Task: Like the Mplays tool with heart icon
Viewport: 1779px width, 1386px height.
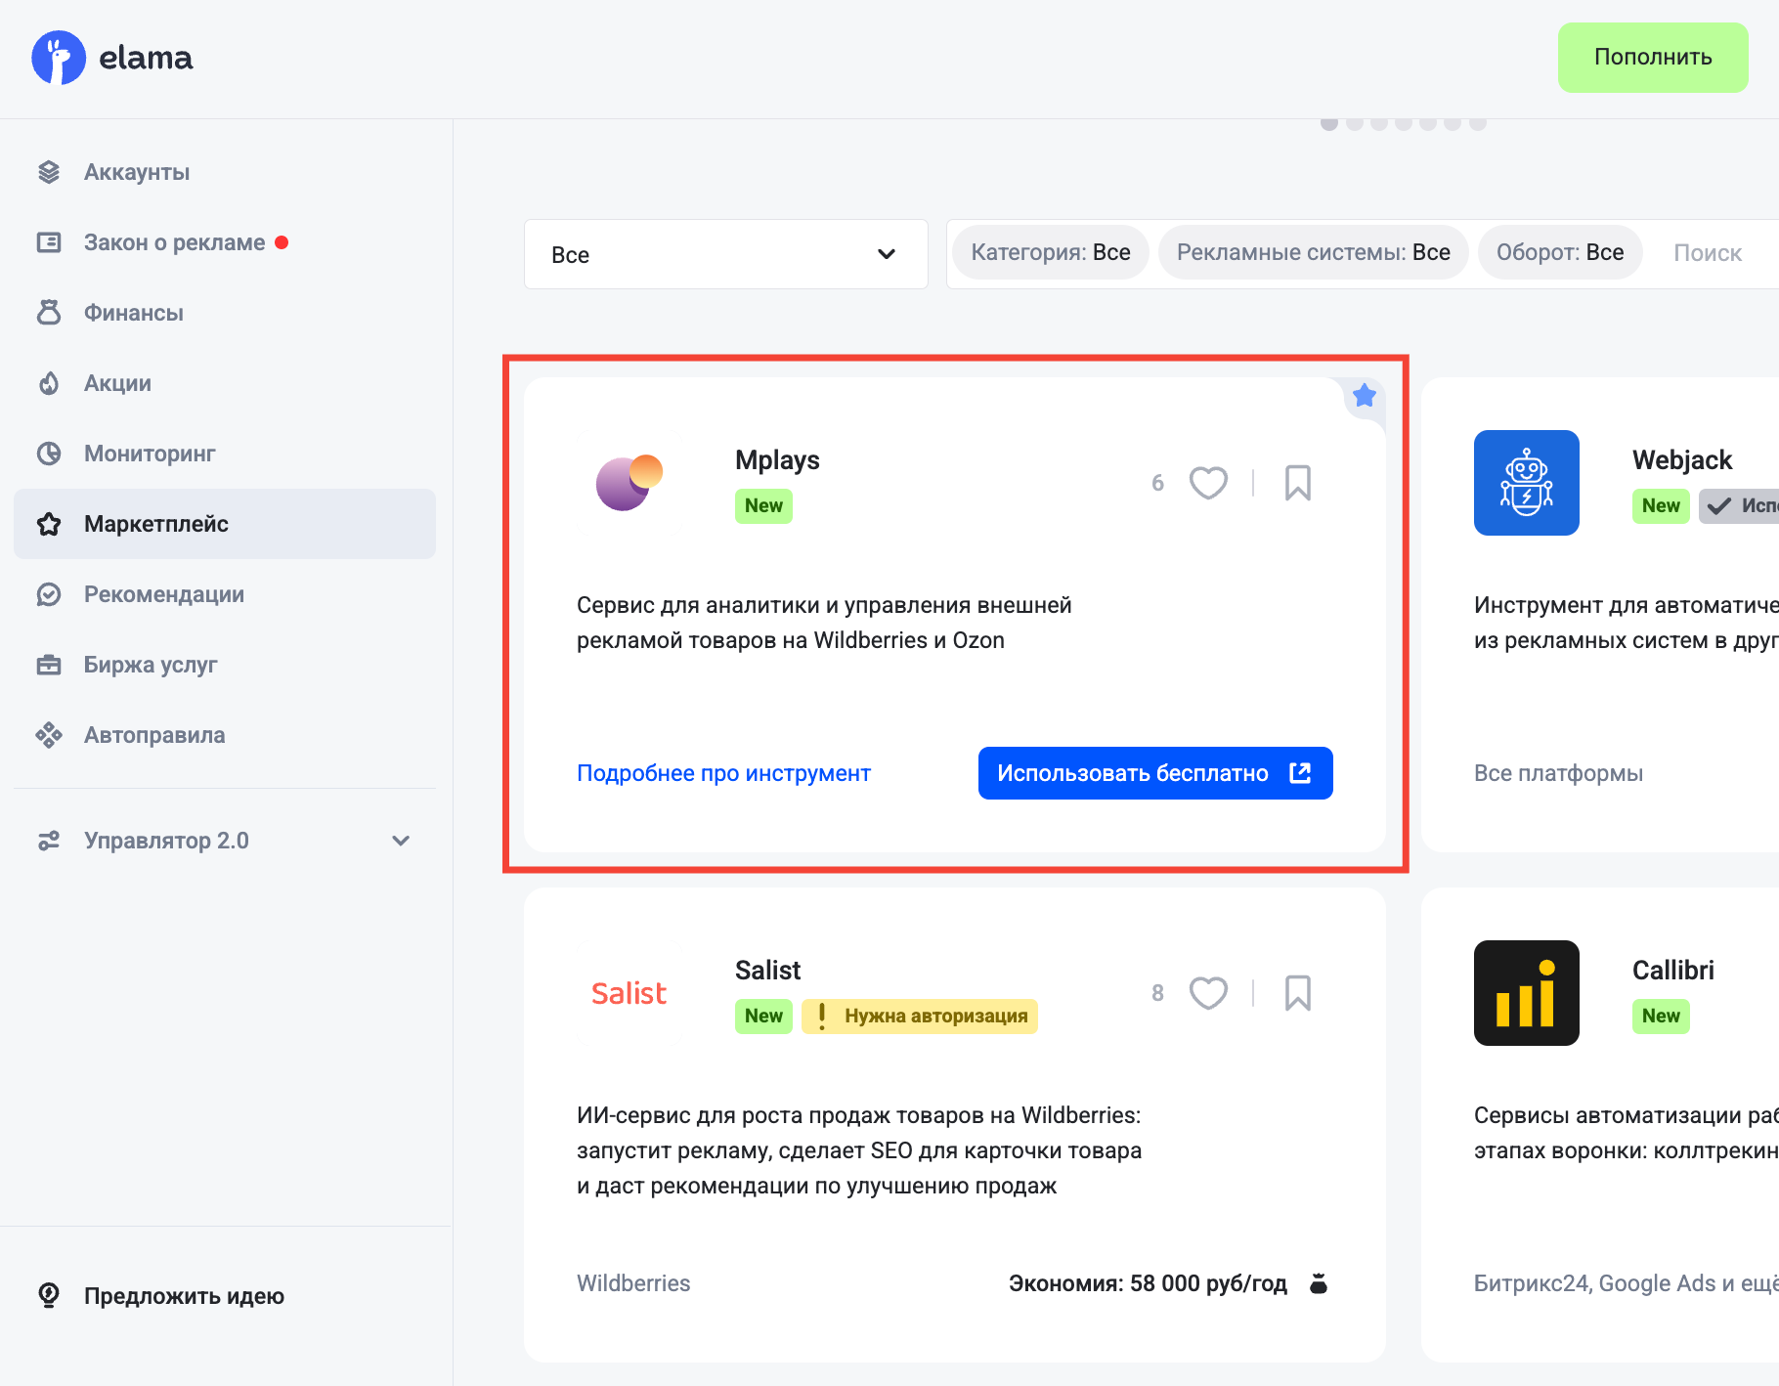Action: [1208, 483]
